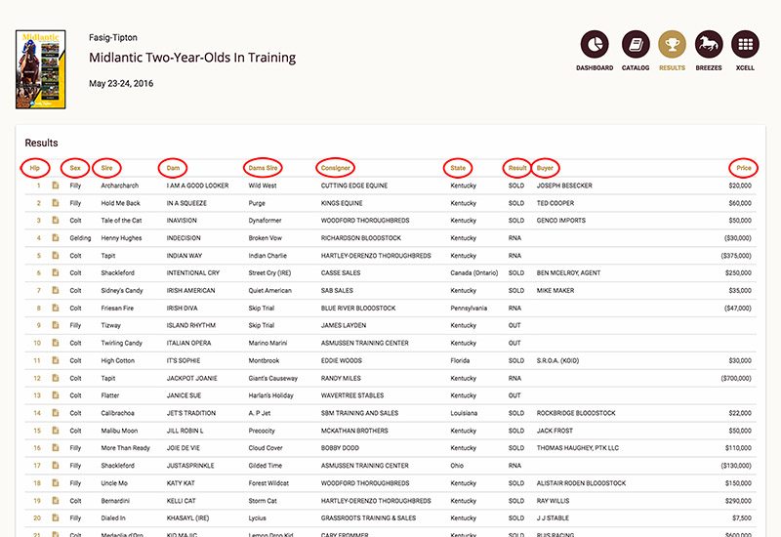Viewport: 781px width, 537px height.
Task: Open the document icon for hip 17
Action: [56, 466]
